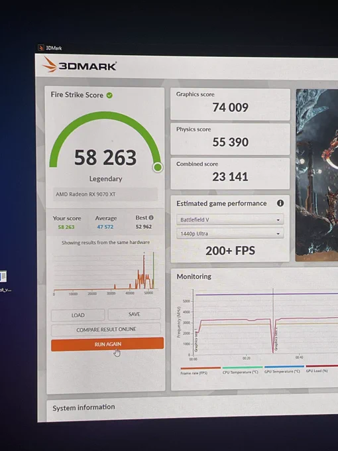Open the Battlefield V game dropdown
This screenshot has width=338, height=451.
[230, 220]
